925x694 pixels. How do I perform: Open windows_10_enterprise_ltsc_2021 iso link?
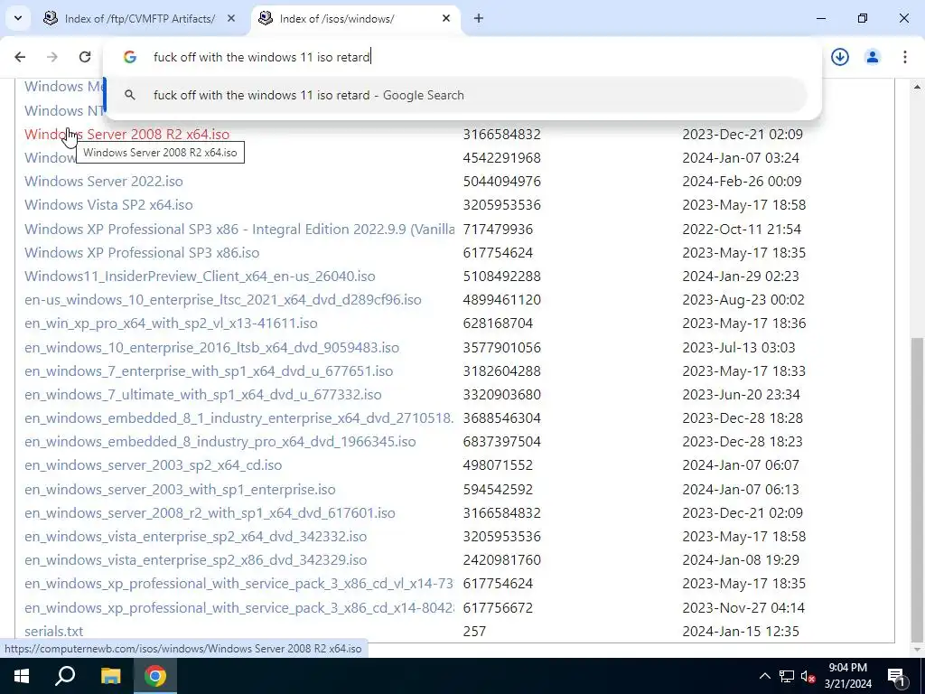point(223,300)
